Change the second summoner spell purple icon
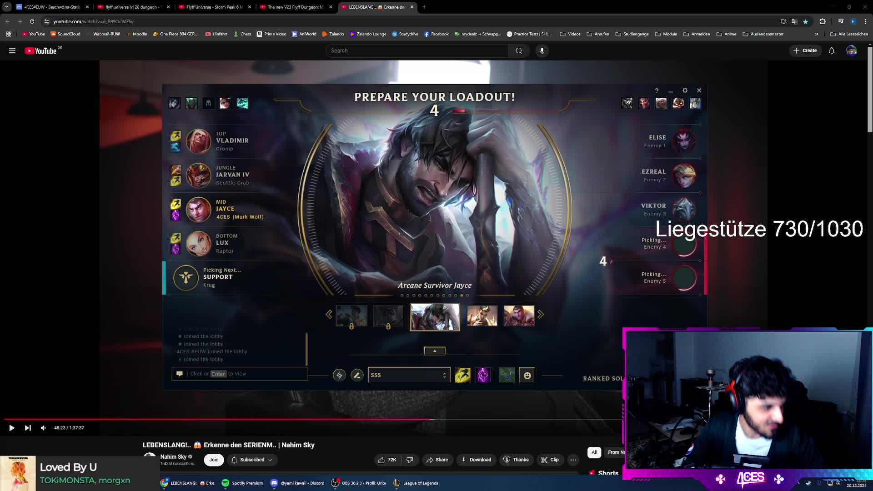Viewport: 873px width, 491px height. [483, 375]
